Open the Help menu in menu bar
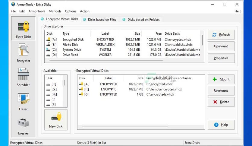The image size is (252, 146). 238,11
